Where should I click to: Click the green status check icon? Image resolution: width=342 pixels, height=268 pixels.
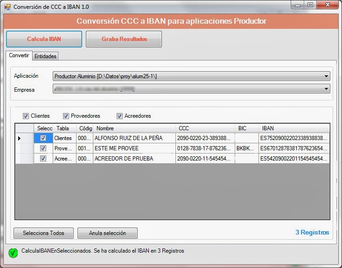pos(14,253)
